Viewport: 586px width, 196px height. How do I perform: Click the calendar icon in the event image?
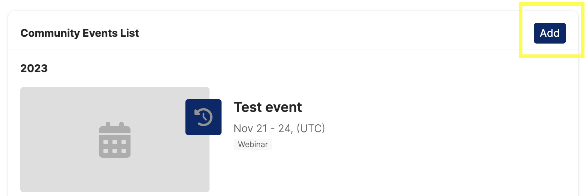tap(115, 140)
